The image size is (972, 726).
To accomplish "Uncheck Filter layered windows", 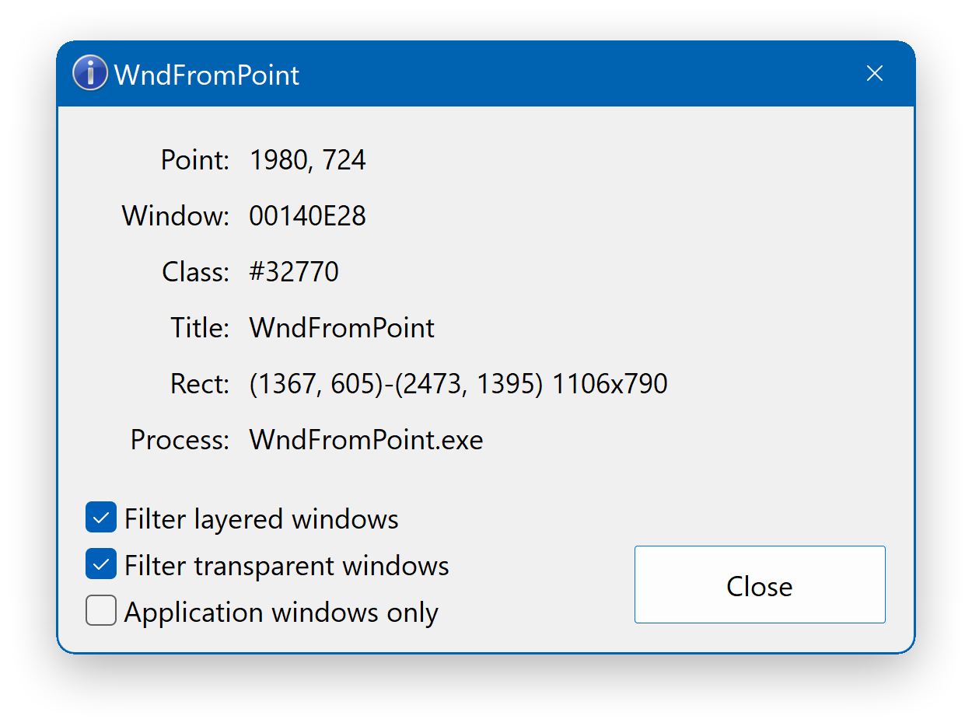I will tap(101, 518).
